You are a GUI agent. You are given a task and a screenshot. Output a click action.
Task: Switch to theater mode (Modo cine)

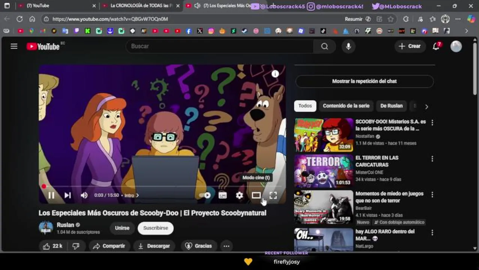point(256,195)
